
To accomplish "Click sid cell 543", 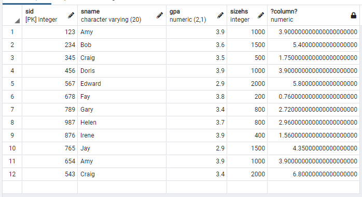I will [50, 174].
